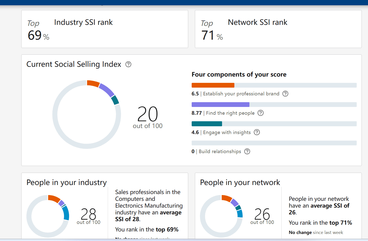Image resolution: width=368 pixels, height=241 pixels.
Task: Click help icon for Build relationships
Action: tap(247, 151)
